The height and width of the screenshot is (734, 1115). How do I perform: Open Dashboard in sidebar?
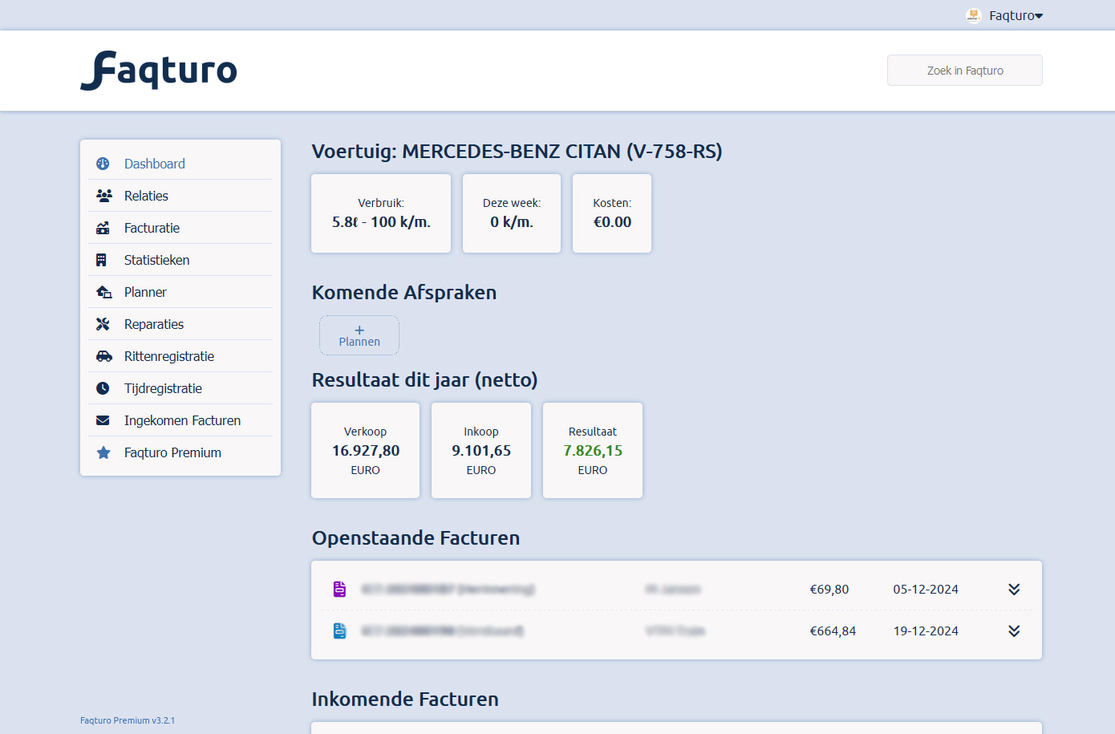(x=180, y=164)
